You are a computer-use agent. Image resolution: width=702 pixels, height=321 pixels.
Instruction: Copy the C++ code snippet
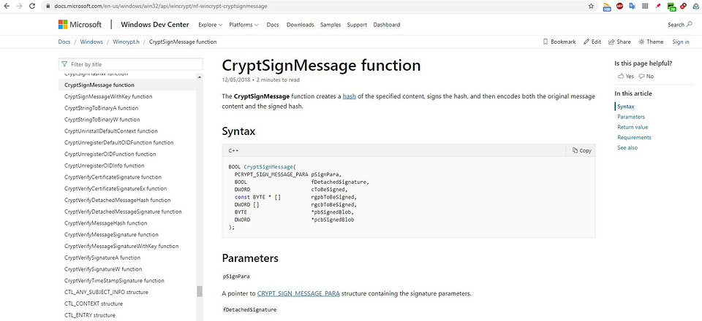[581, 150]
